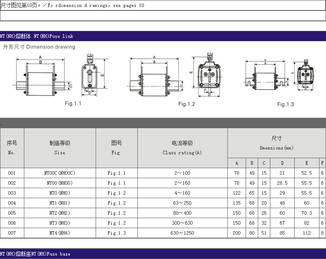Click the '51' C-value in row 007
The height and width of the screenshot is (259, 326).
pos(264,233)
